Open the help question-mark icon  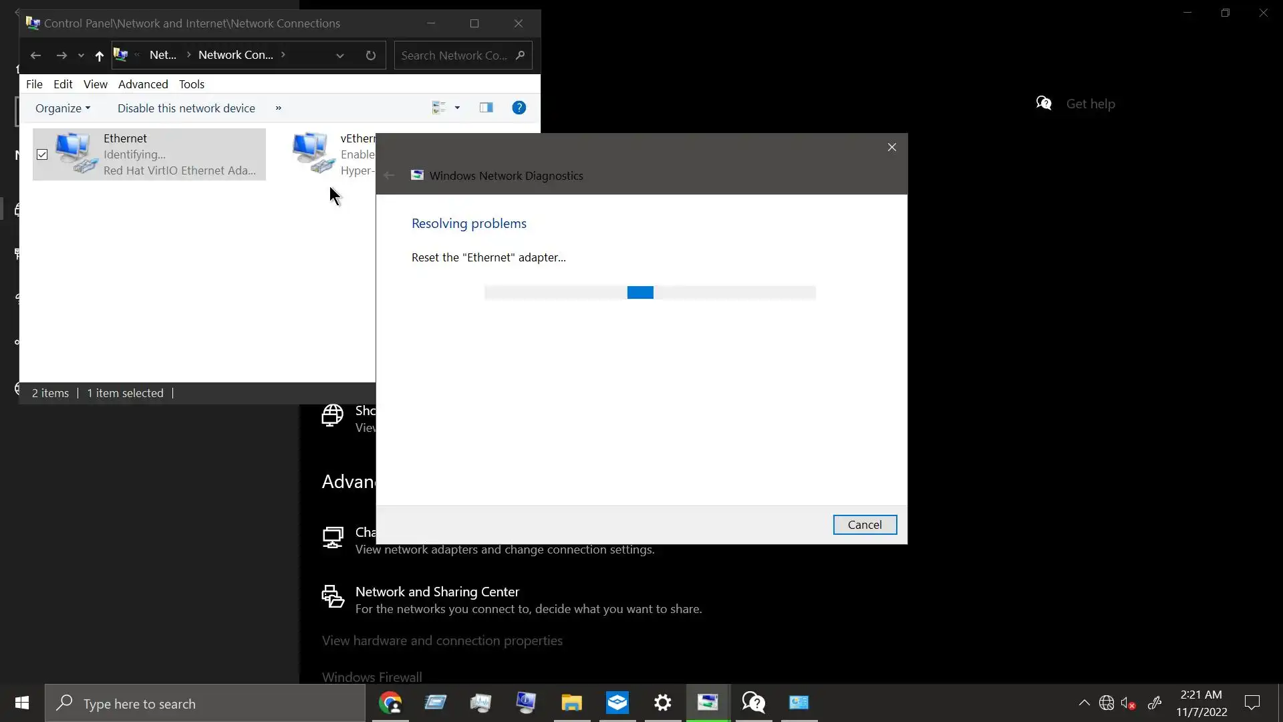coord(519,108)
